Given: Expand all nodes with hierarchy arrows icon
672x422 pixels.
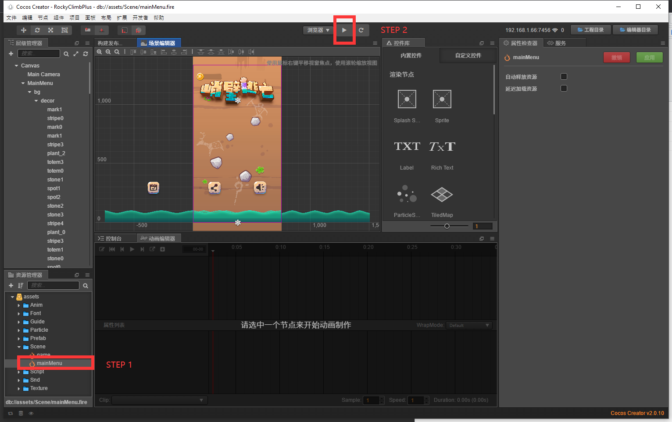Looking at the screenshot, I should pyautogui.click(x=76, y=54).
